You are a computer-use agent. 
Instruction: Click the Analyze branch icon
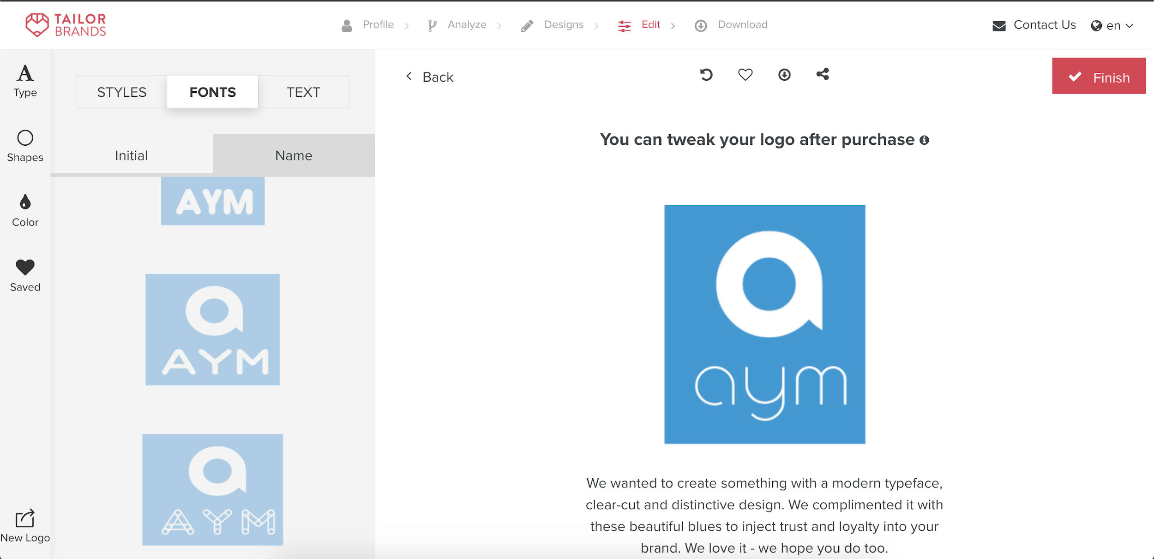[x=432, y=25]
